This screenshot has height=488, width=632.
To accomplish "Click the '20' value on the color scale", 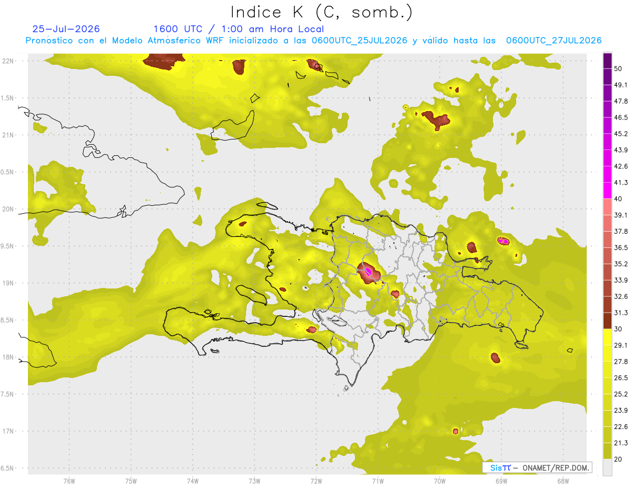I will click(x=618, y=459).
